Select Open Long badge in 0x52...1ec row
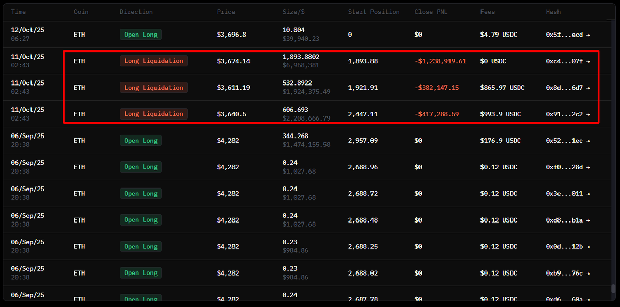The height and width of the screenshot is (307, 620). click(141, 141)
